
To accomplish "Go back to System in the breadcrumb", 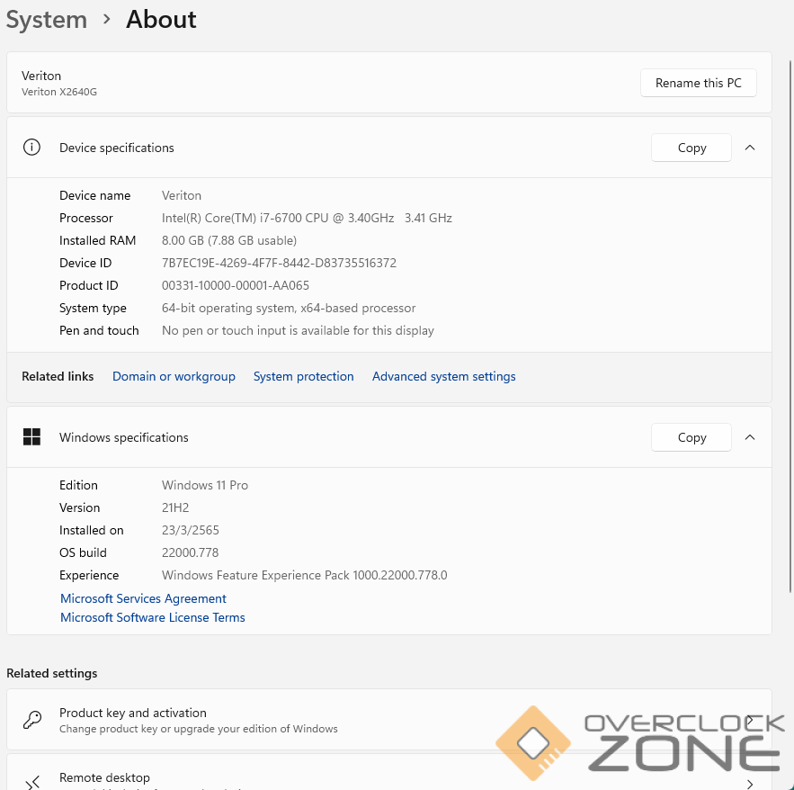I will coord(47,20).
